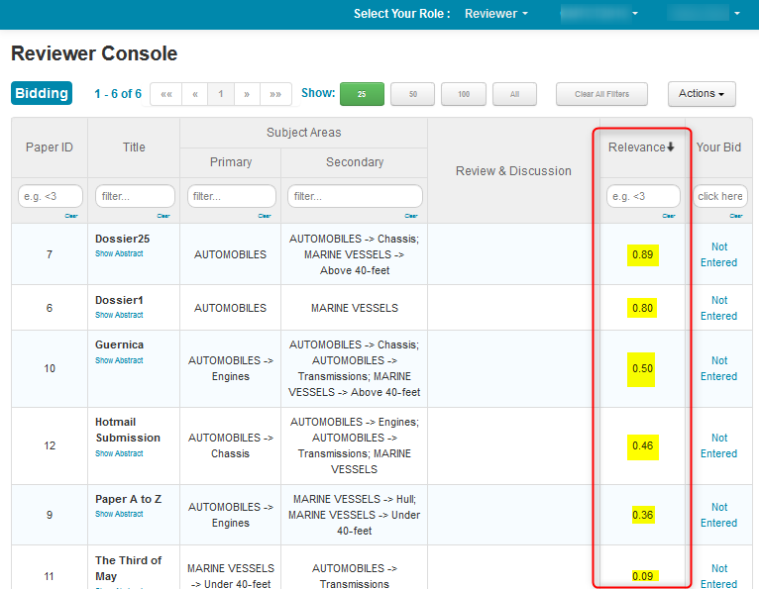Sort by Relevance column header
This screenshot has height=589, width=759.
coord(641,147)
